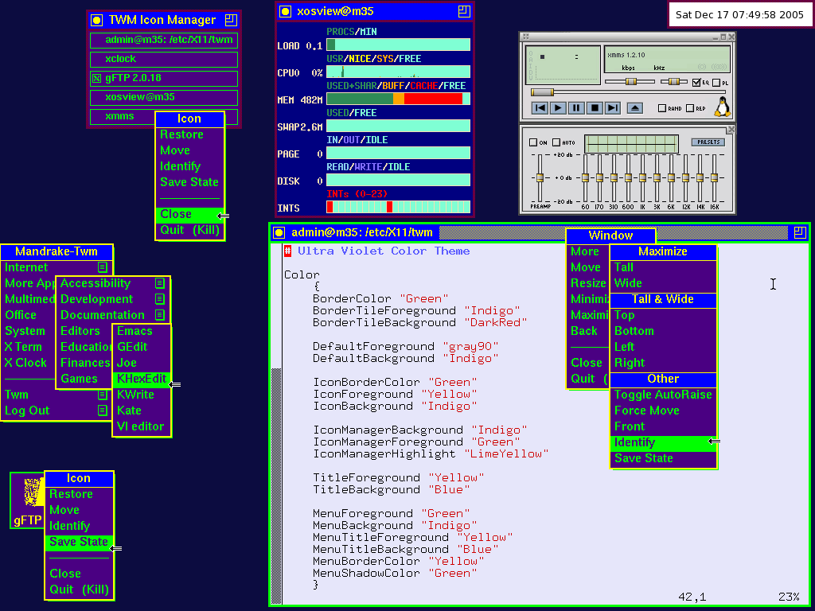The image size is (815, 611).
Task: Launch X Clock from Mandrake-Twm menu
Action: 29,363
